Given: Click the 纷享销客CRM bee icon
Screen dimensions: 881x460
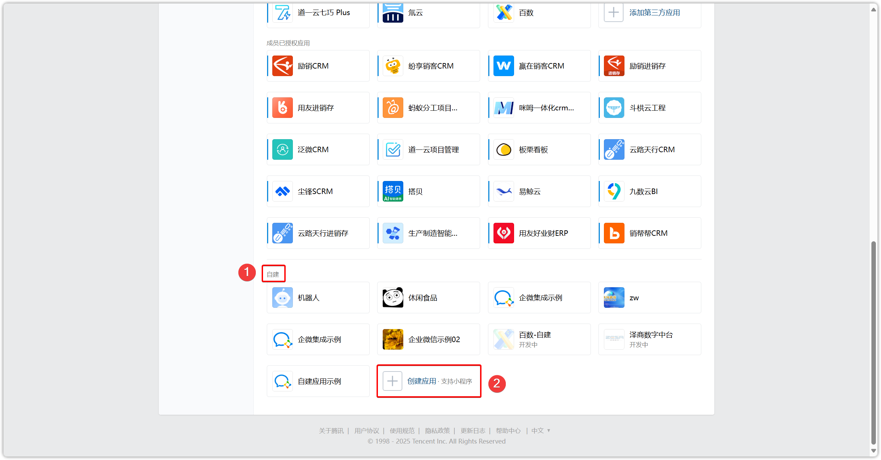Looking at the screenshot, I should 393,66.
